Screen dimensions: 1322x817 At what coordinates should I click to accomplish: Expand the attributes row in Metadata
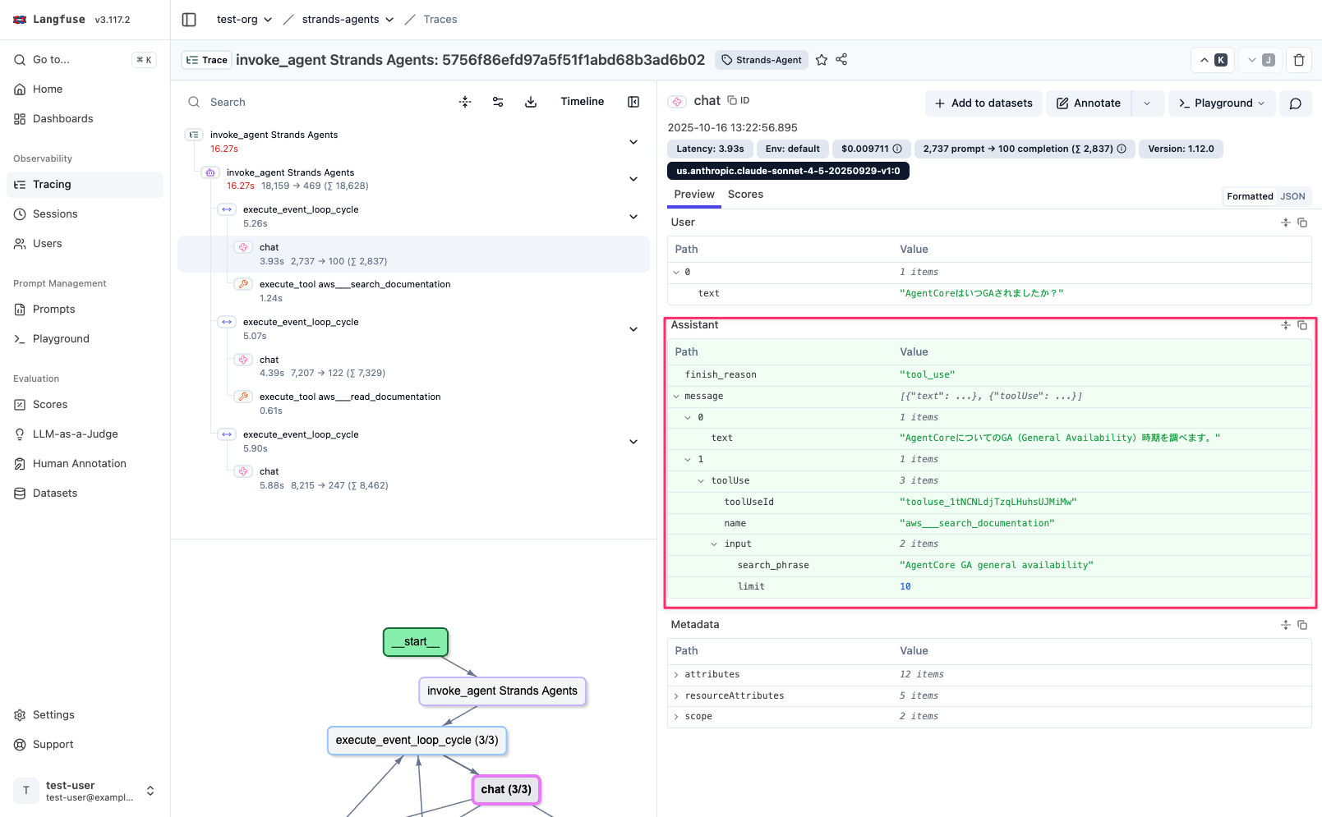(676, 675)
